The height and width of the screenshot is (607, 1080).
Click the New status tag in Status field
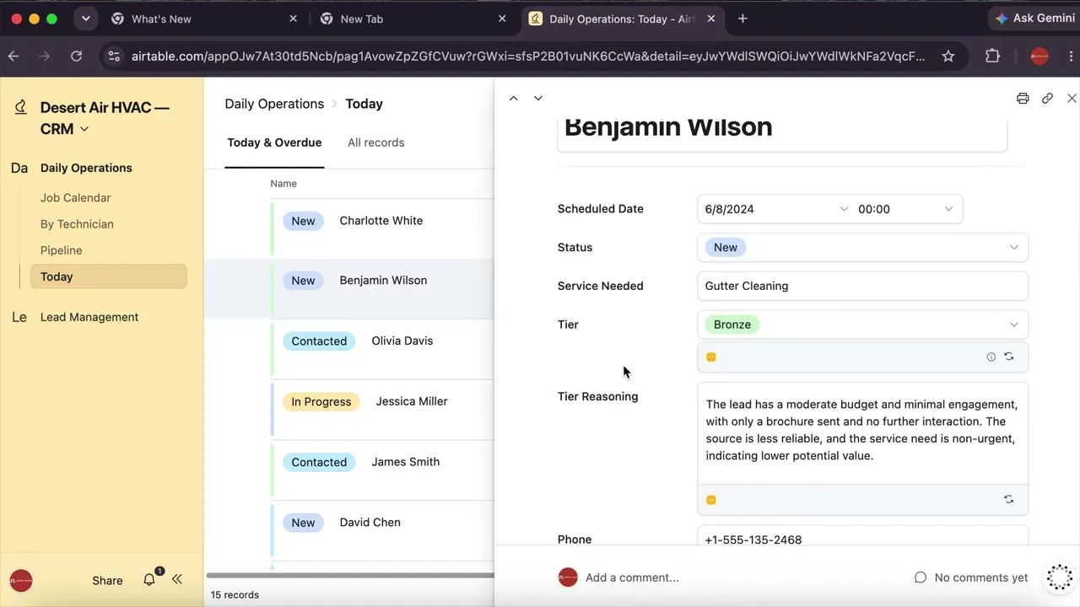726,247
